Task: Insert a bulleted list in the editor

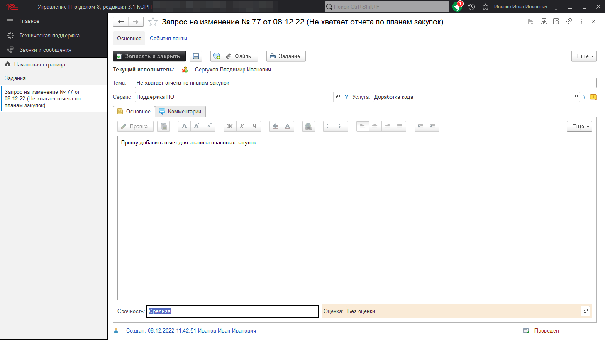Action: click(x=329, y=127)
